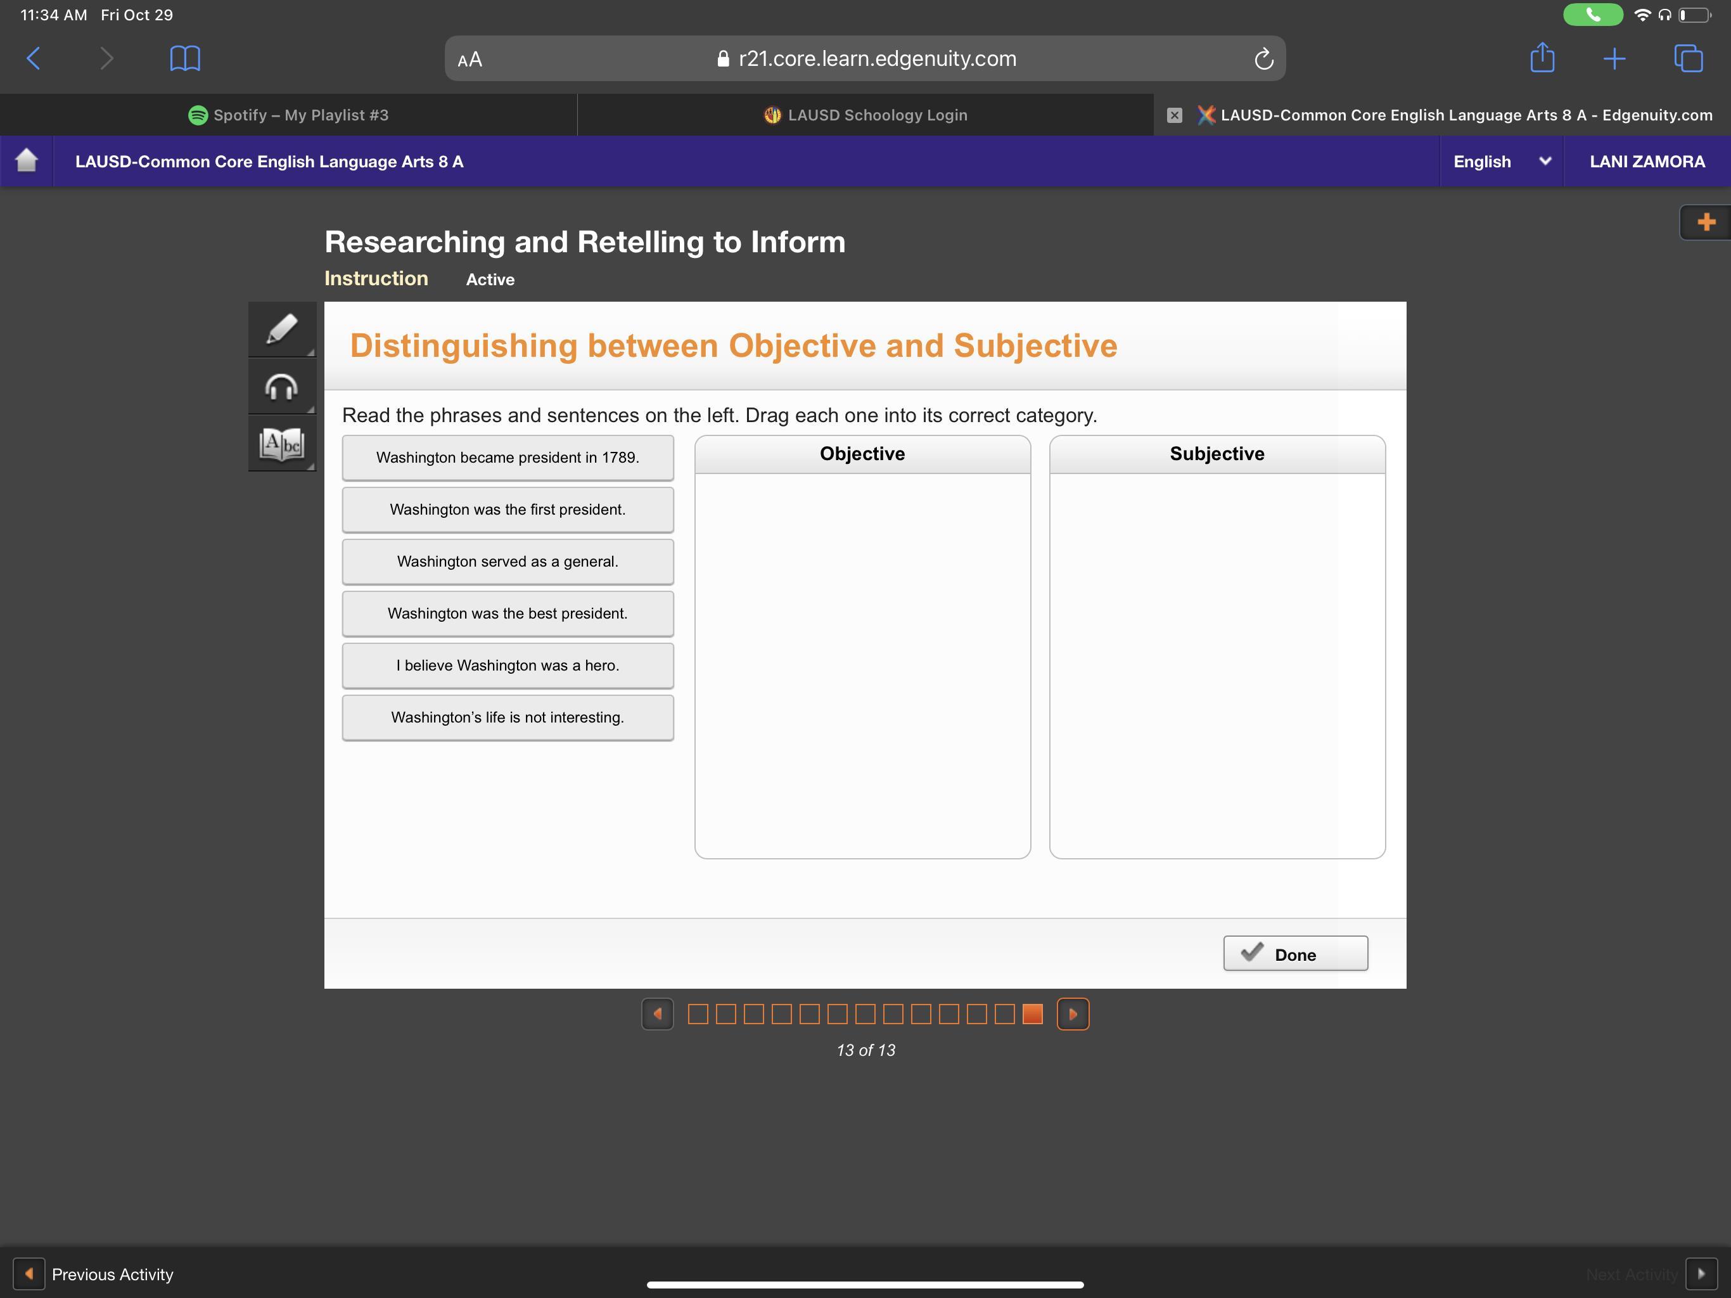Go to Previous Activity

click(x=94, y=1274)
